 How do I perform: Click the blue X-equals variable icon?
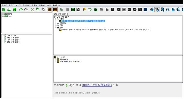tap(145, 9)
